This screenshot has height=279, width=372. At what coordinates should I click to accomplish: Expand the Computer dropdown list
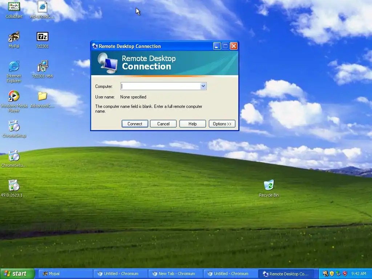click(x=203, y=86)
